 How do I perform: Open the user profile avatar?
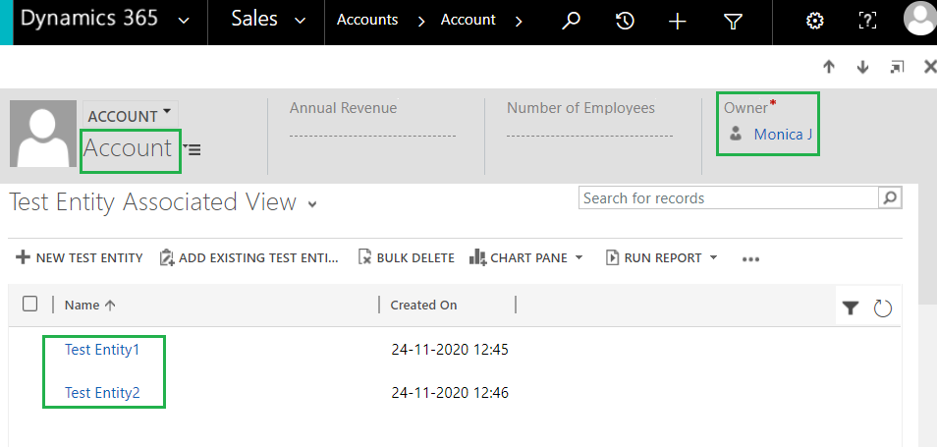tap(920, 19)
